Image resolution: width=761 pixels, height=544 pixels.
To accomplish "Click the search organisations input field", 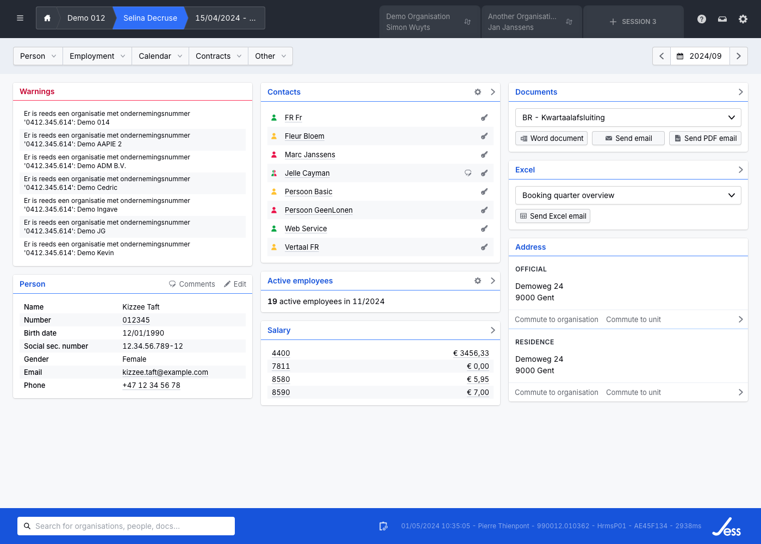I will click(x=126, y=526).
